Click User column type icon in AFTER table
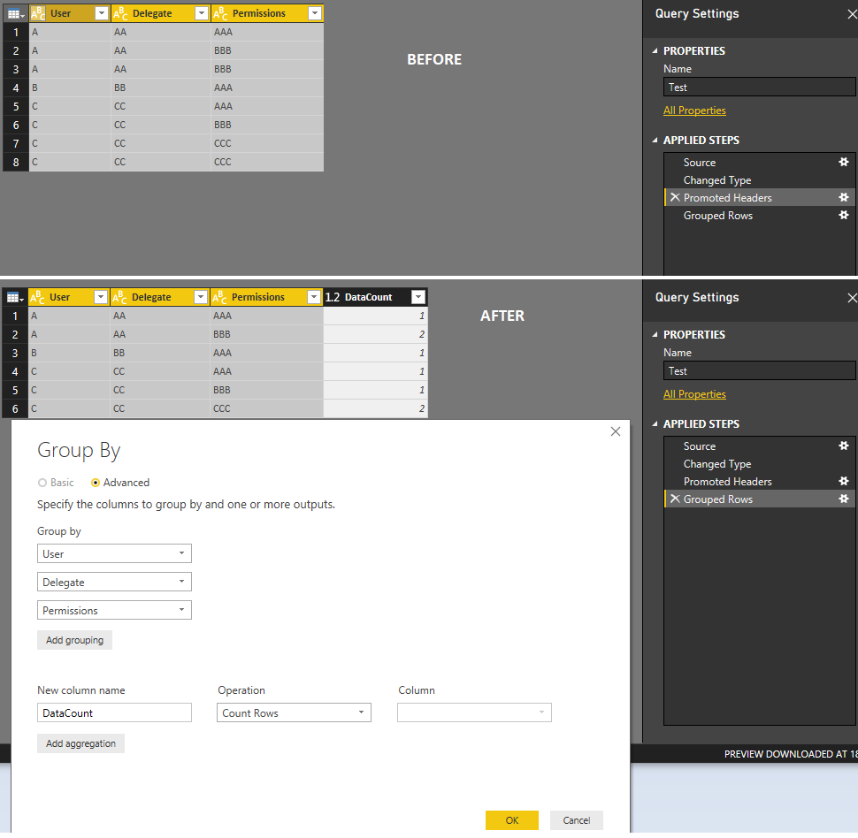 [x=37, y=298]
